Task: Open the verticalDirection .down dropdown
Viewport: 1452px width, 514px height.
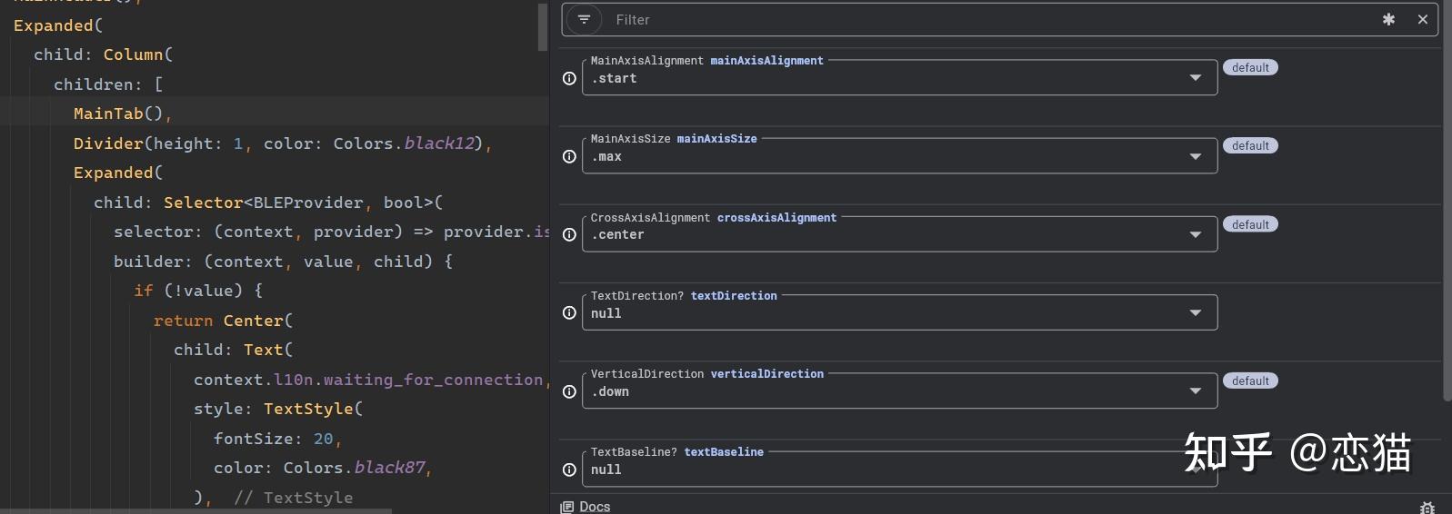Action: coord(899,391)
